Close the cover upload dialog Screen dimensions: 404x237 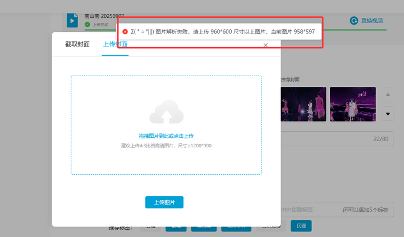[265, 45]
